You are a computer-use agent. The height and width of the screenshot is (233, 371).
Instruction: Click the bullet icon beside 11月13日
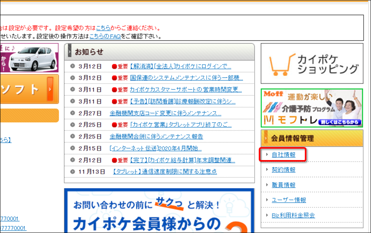click(72, 171)
